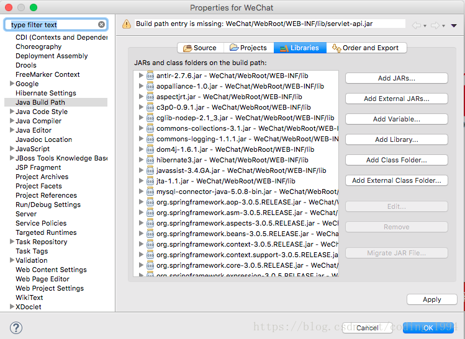Click the jar icon of cglib-nodep-2.1_3.jar
Image resolution: width=465 pixels, height=339 pixels.
click(x=150, y=118)
